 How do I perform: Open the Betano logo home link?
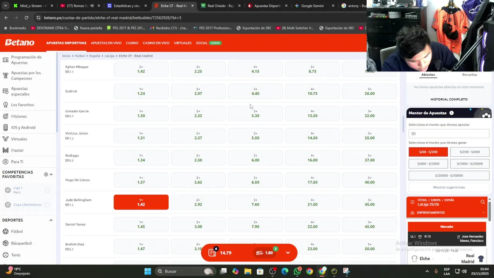coord(20,42)
